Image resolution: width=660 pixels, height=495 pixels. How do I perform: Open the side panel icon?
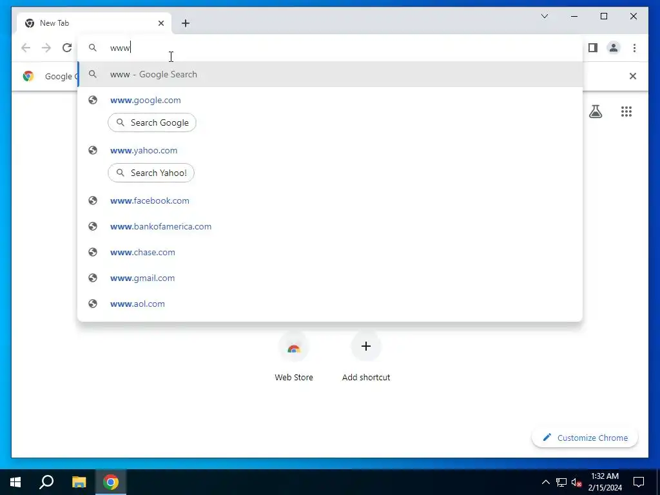click(x=593, y=48)
